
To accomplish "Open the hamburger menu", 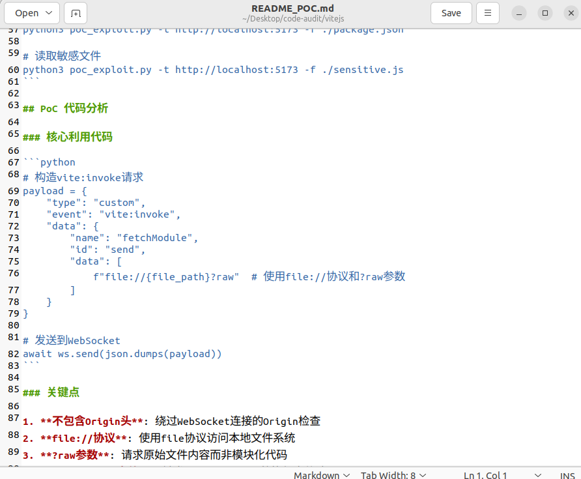I will point(488,13).
